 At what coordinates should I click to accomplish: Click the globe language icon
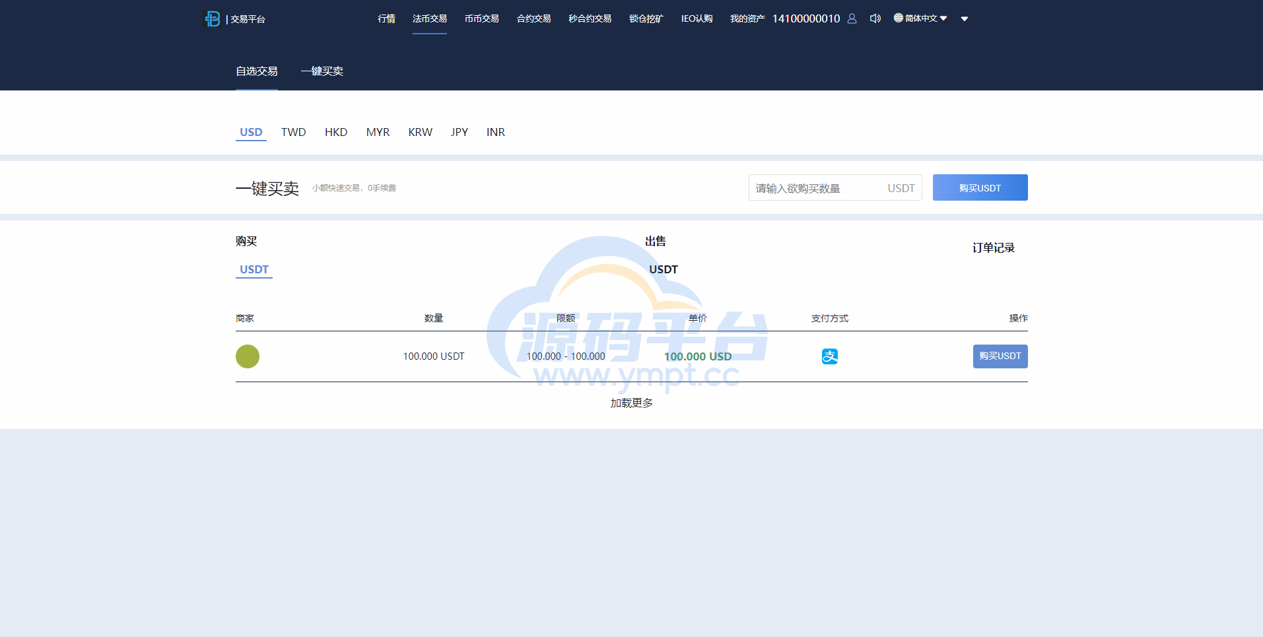click(898, 18)
